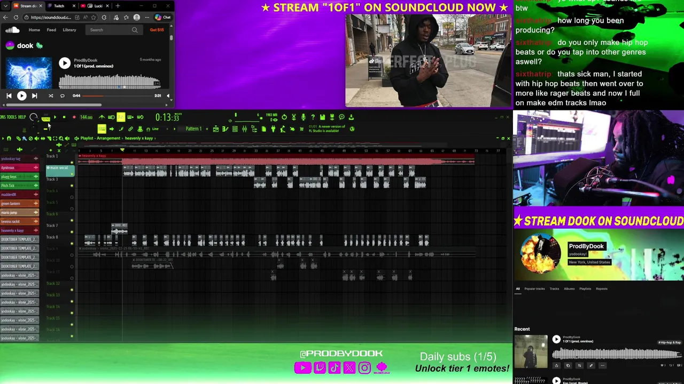Click the globe icon beside update notice
The width and height of the screenshot is (684, 384).
[352, 129]
